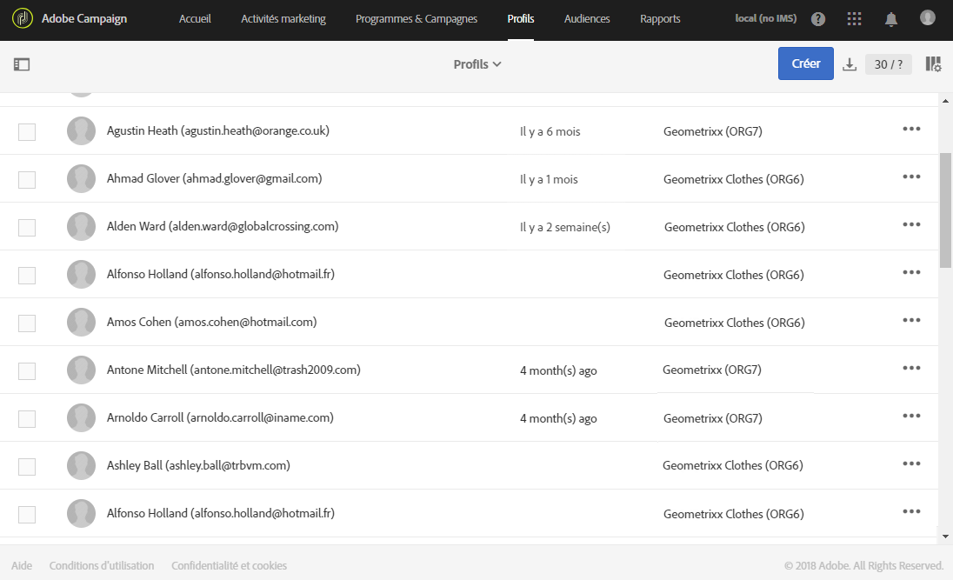Screen dimensions: 953x580
Task: Open the more actions menu for Ahmad Glover
Action: [x=911, y=177]
